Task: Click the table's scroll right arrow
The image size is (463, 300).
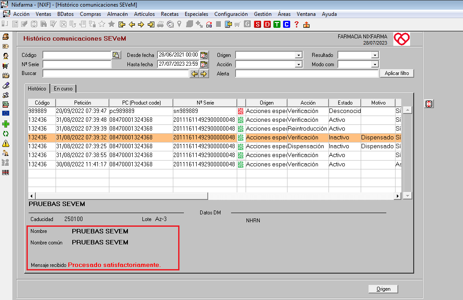Action: [x=397, y=196]
